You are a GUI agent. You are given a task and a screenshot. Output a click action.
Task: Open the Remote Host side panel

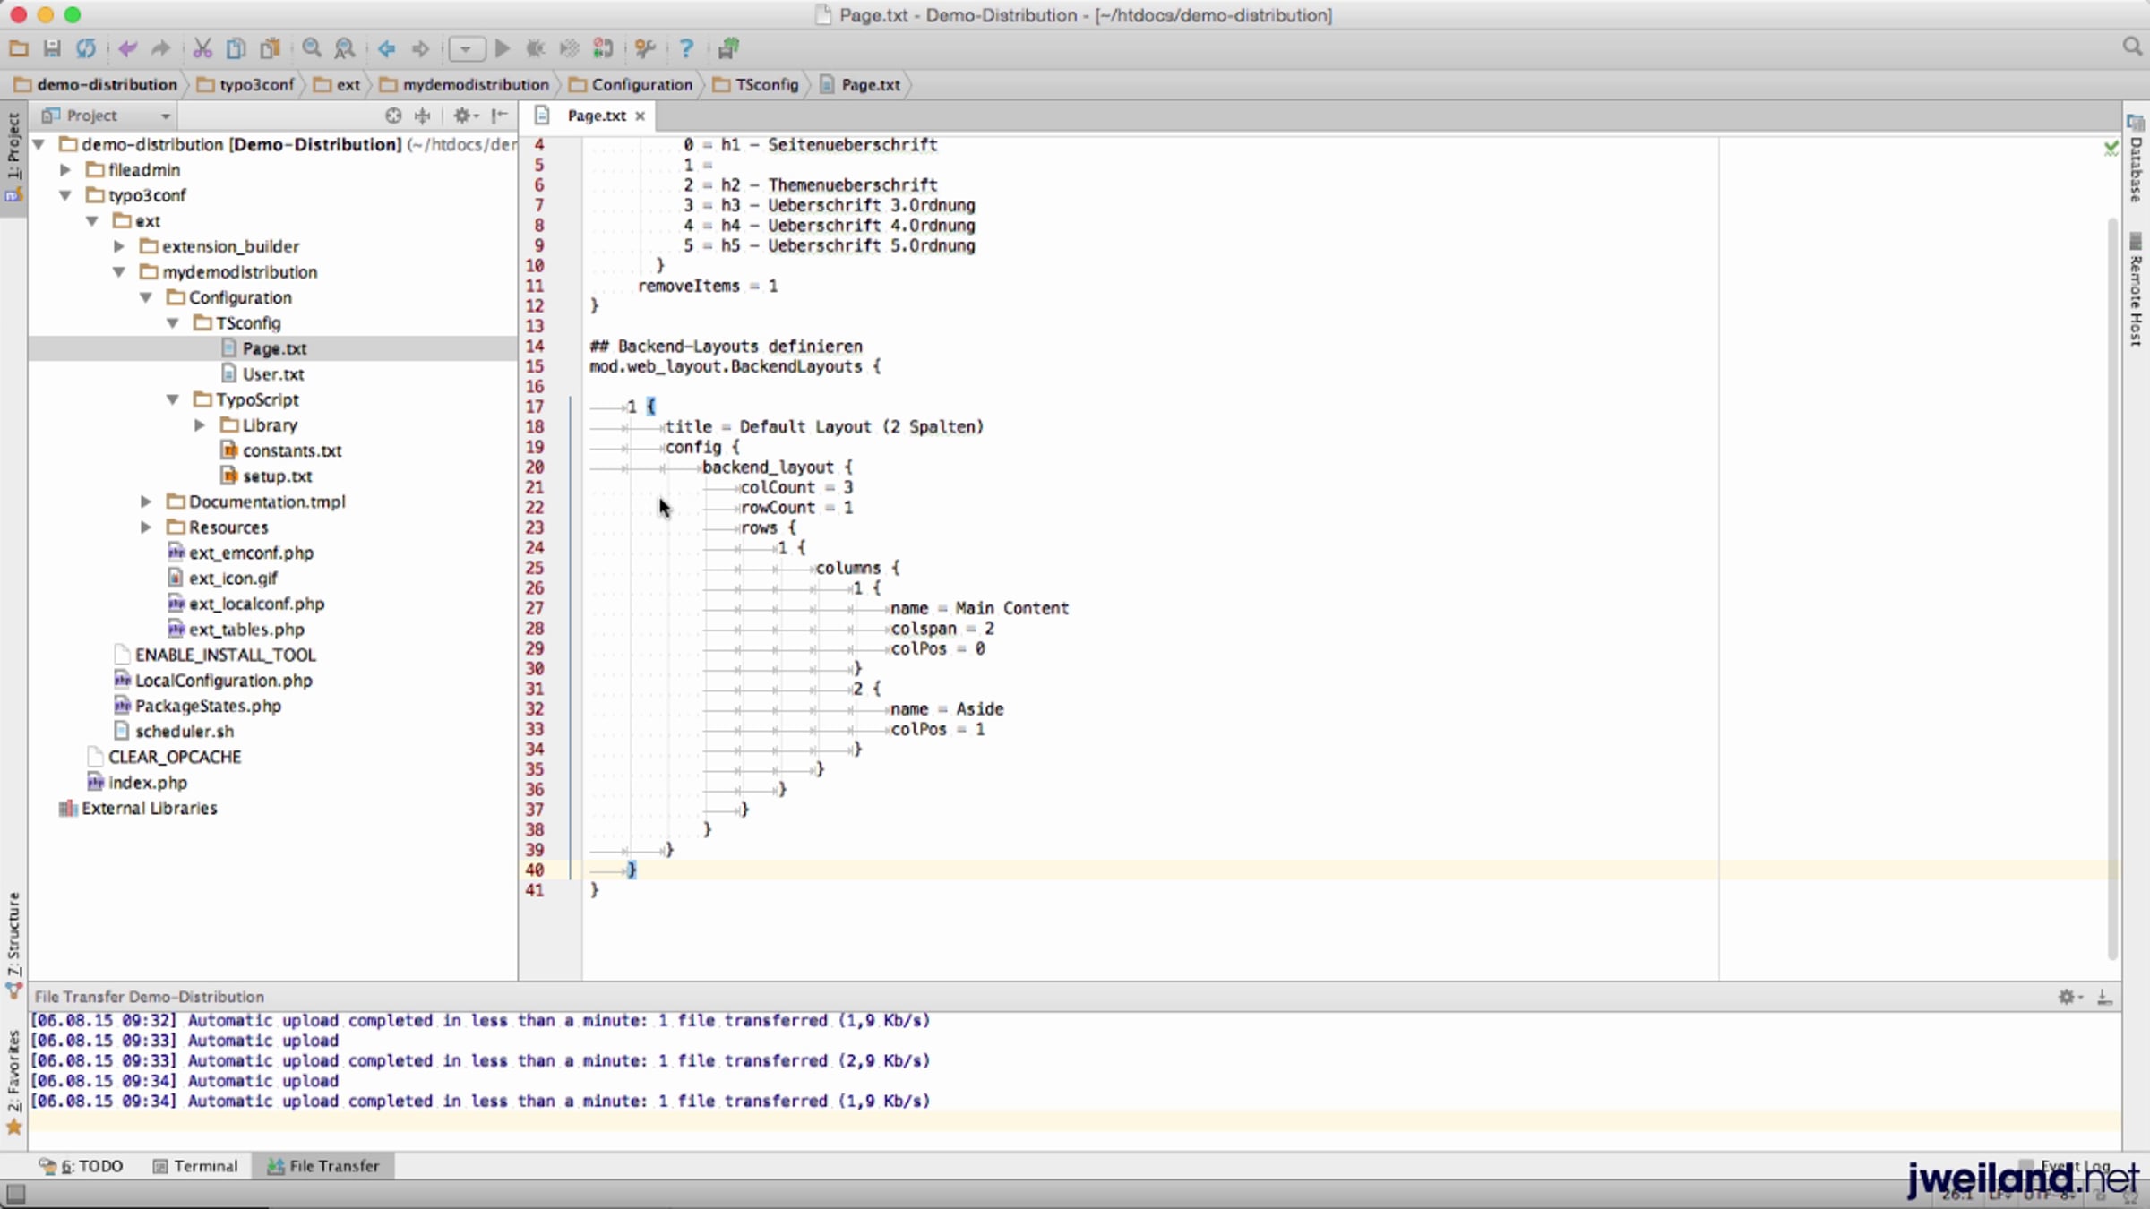click(x=2136, y=289)
